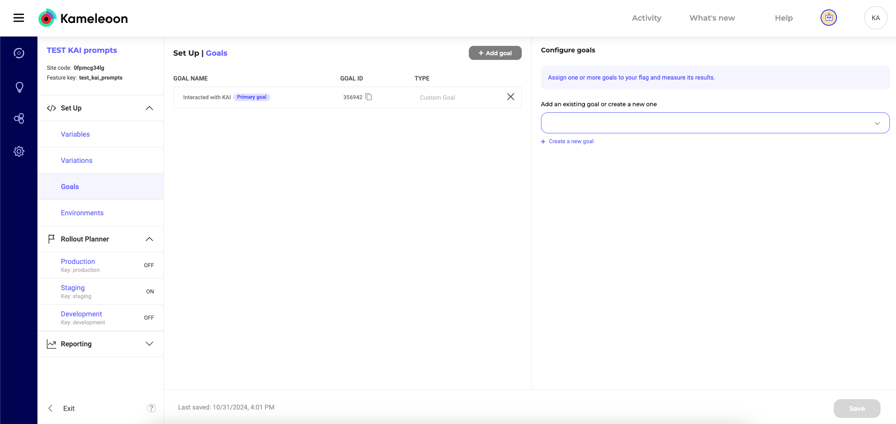Open the Variations section
This screenshot has width=896, height=424.
coord(77,161)
